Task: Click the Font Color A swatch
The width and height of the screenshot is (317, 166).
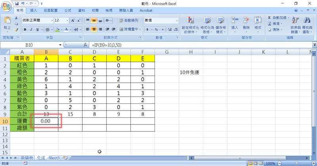Action: click(66, 30)
